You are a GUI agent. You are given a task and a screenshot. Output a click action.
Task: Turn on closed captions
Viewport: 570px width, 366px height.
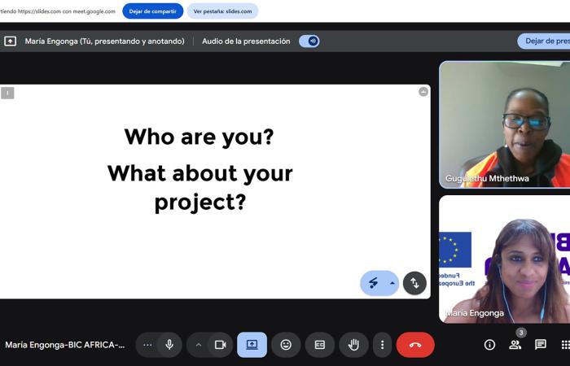click(320, 345)
